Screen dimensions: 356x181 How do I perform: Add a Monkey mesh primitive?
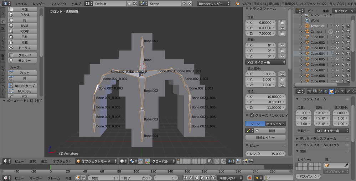(x=22, y=61)
